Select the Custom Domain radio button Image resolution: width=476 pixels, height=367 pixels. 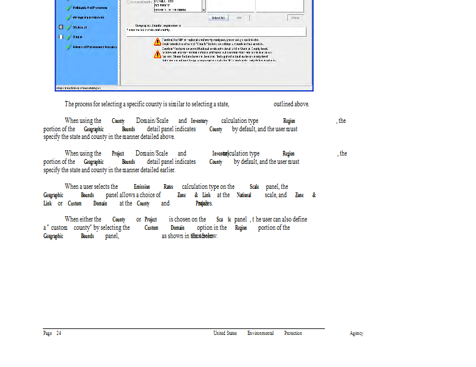129,2
